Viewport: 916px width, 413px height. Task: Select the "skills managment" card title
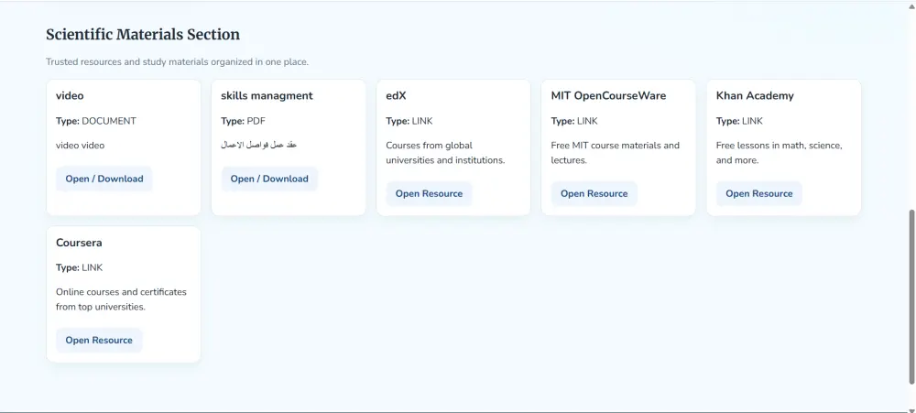(x=267, y=95)
